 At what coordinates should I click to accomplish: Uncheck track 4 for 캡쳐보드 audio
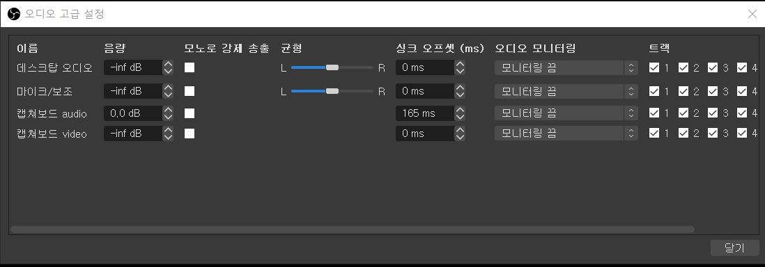pyautogui.click(x=741, y=113)
